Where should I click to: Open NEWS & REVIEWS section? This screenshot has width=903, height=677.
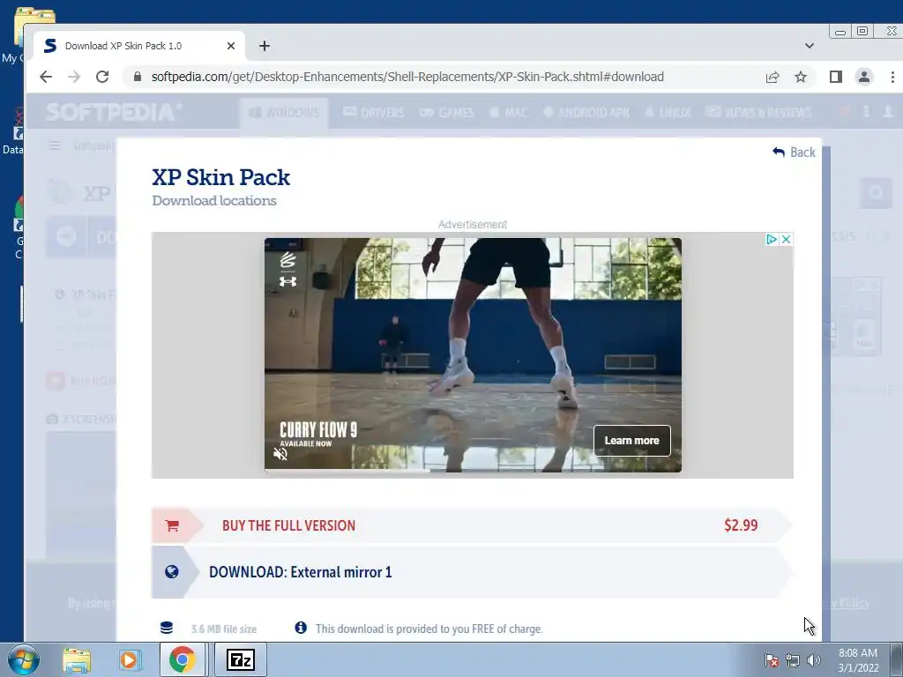(x=758, y=112)
